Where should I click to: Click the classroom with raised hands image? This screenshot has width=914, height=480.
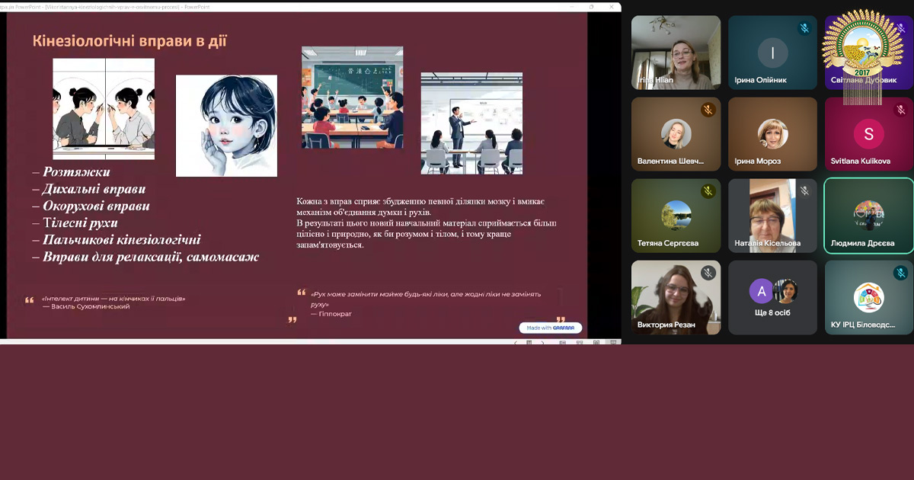pos(352,98)
